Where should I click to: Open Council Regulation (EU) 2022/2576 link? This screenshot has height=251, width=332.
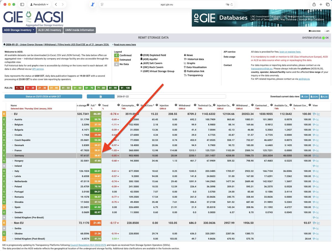click(88, 245)
